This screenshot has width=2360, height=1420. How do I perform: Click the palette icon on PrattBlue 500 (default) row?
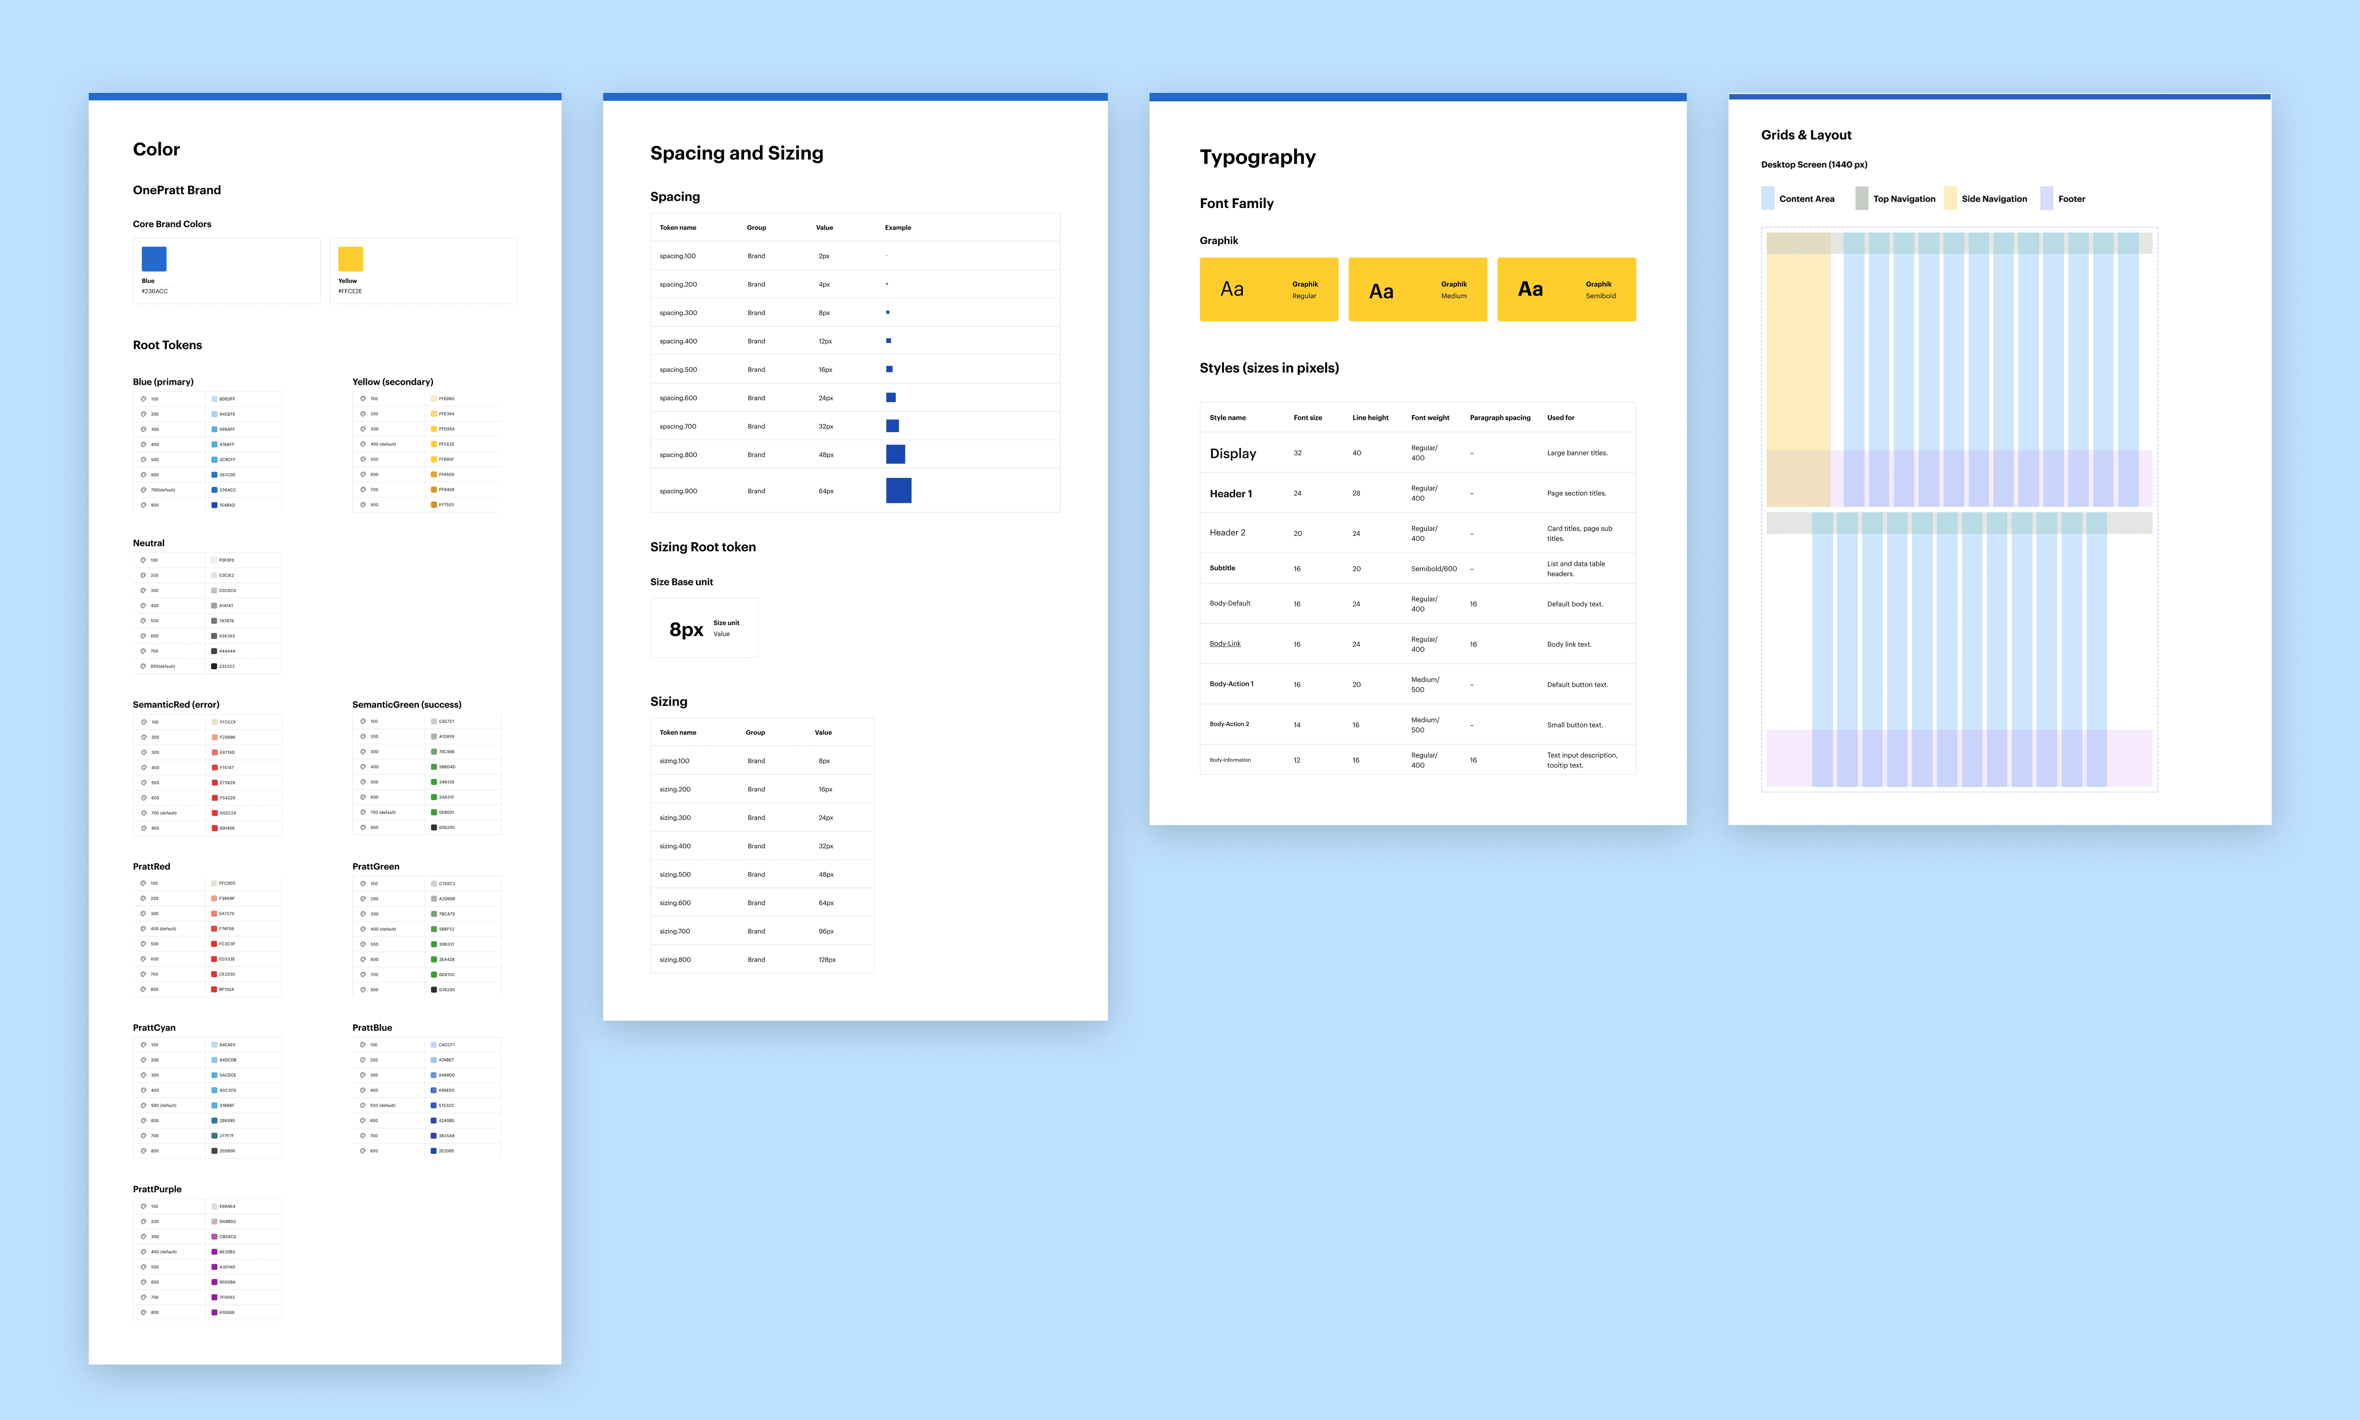coord(363,1105)
